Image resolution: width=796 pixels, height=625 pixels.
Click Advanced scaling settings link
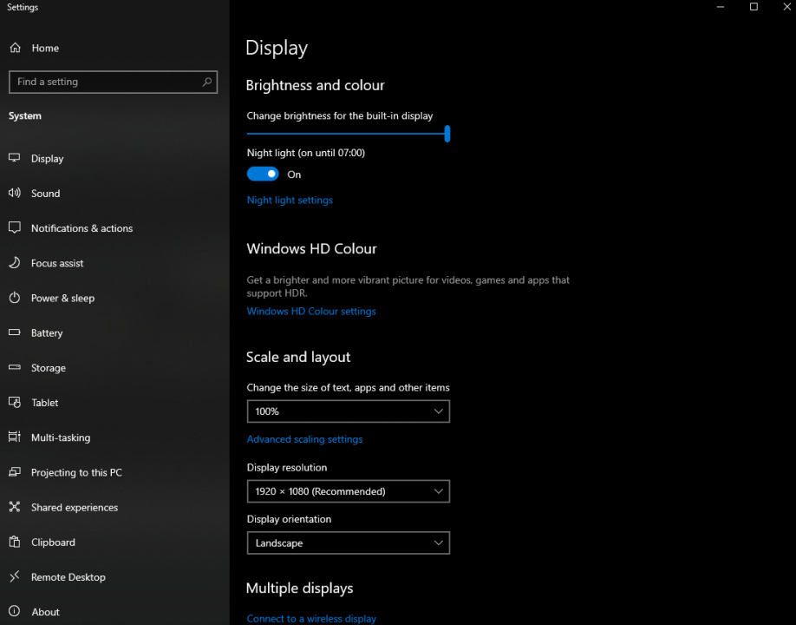point(304,439)
